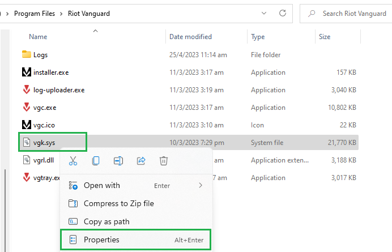Select log-uploader.exe file name
The width and height of the screenshot is (392, 252).
point(59,90)
